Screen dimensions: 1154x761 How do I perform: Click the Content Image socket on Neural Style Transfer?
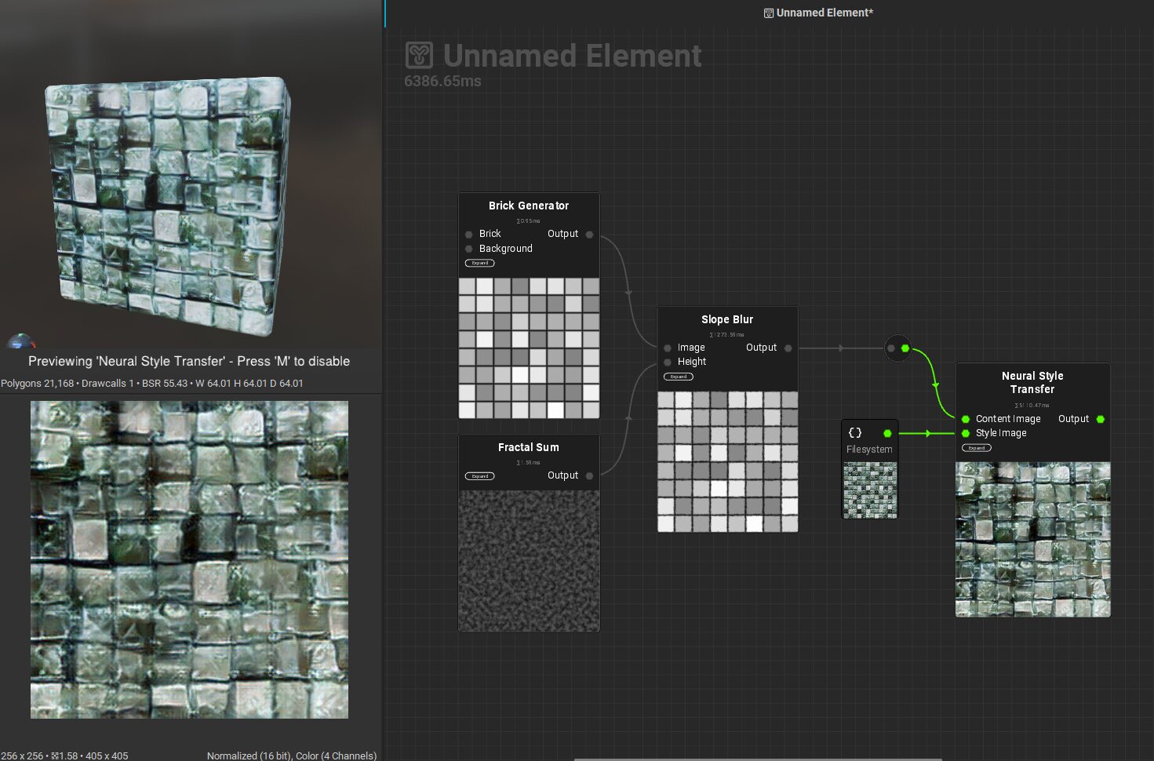965,419
